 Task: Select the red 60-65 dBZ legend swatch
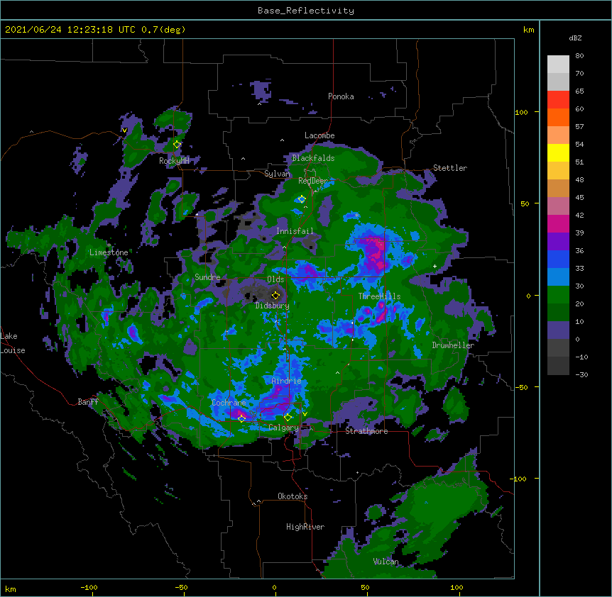(x=558, y=100)
